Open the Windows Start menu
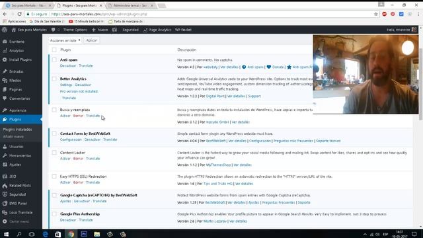The width and height of the screenshot is (423, 238). (6, 234)
